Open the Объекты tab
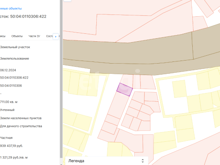This screenshot has height=165, width=220. tap(17, 36)
